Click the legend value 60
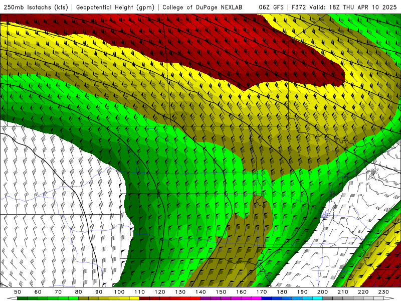Image resolution: width=401 pixels, height=301 pixels. click(38, 292)
